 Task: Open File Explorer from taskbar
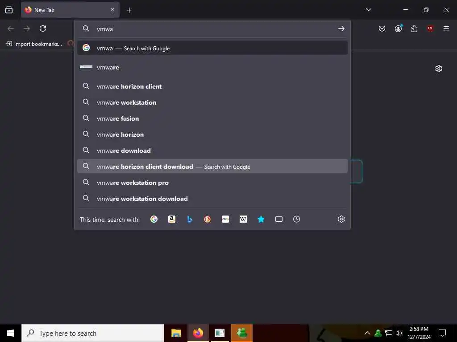(176, 333)
